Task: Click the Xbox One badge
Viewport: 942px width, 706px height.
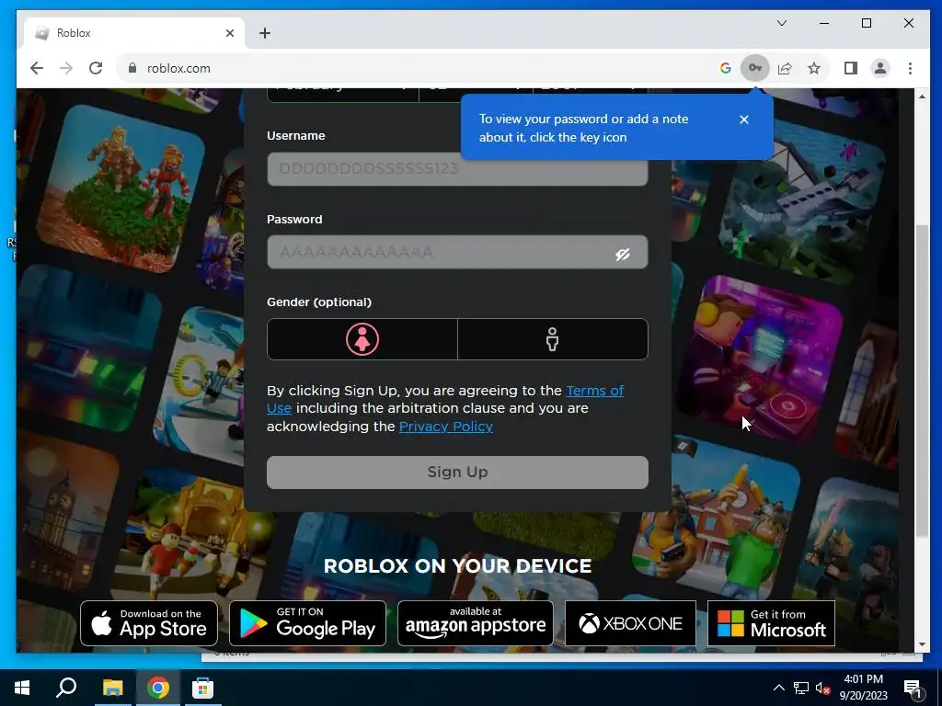Action: pos(630,623)
